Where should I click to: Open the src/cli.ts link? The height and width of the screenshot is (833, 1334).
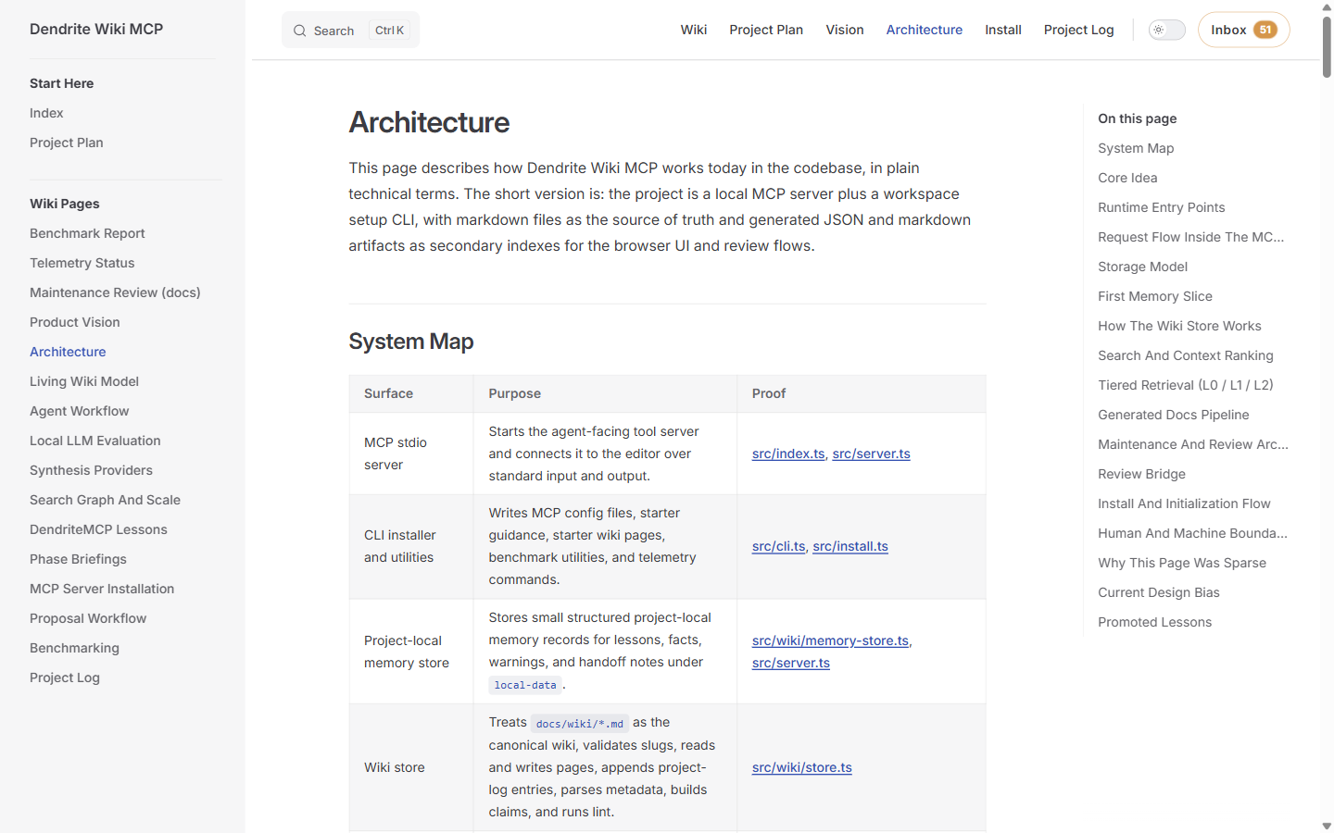pos(779,546)
